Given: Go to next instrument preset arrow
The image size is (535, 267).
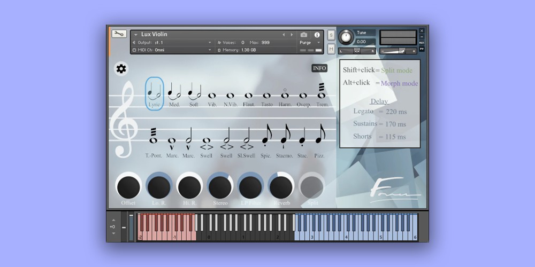Looking at the screenshot, I should [291, 35].
